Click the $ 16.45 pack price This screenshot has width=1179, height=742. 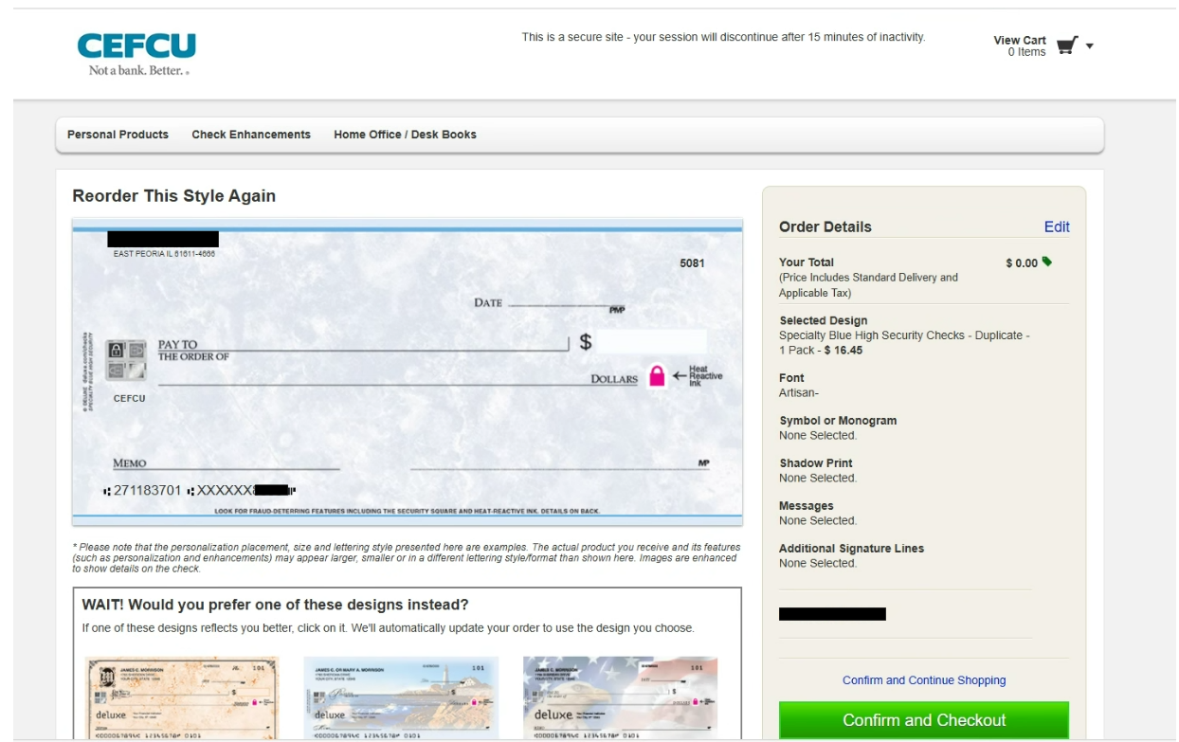pyautogui.click(x=843, y=351)
